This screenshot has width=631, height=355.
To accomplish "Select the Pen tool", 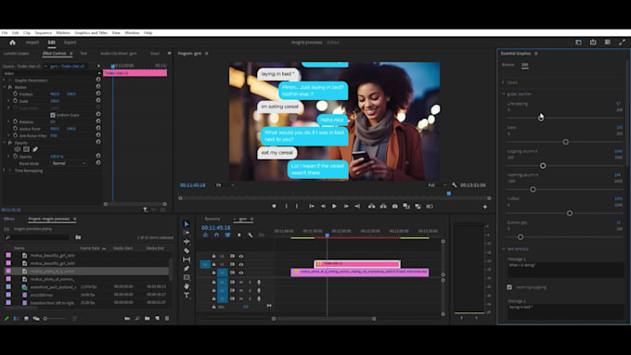I will 187,268.
